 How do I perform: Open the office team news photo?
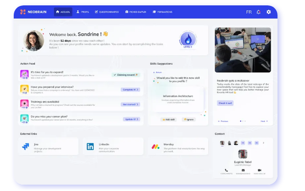coord(243,50)
